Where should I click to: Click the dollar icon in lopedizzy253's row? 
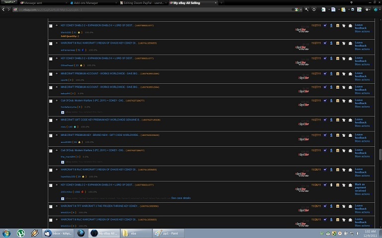(x=331, y=170)
